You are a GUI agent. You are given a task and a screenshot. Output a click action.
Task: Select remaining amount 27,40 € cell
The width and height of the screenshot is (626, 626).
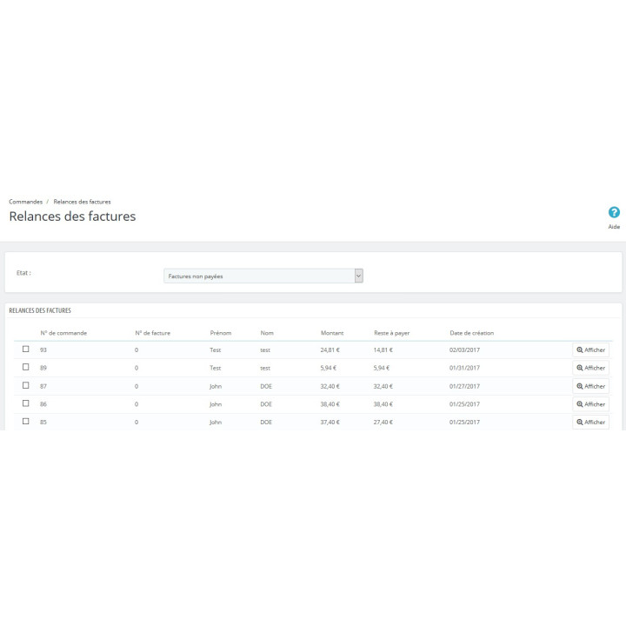click(x=383, y=423)
